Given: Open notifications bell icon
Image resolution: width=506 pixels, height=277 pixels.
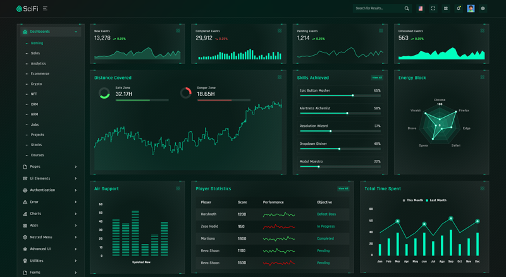Looking at the screenshot, I should click(x=458, y=8).
